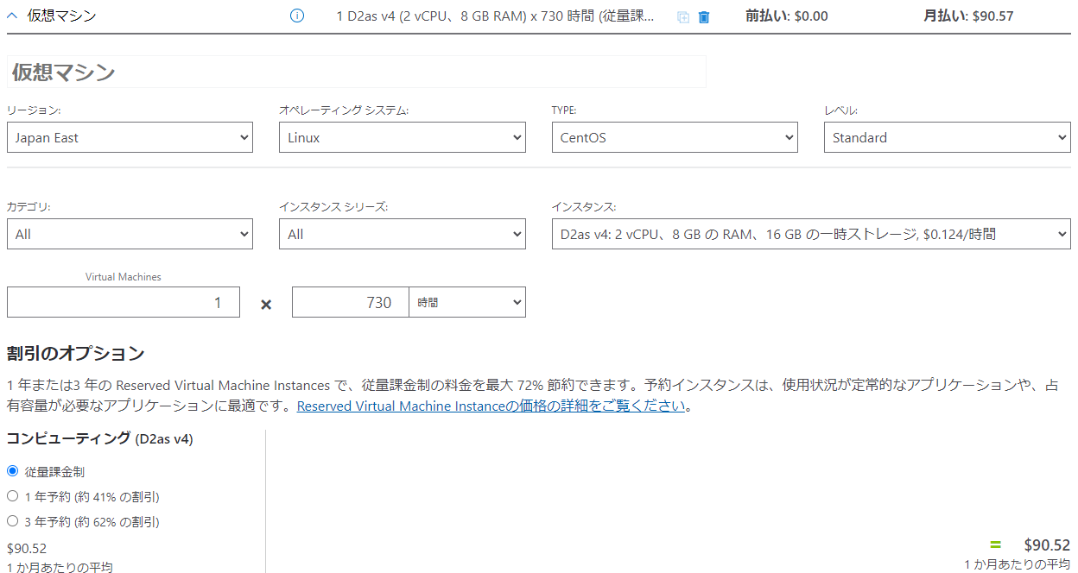
Task: Enable the 3 年予約 discount option
Action: (x=10, y=521)
